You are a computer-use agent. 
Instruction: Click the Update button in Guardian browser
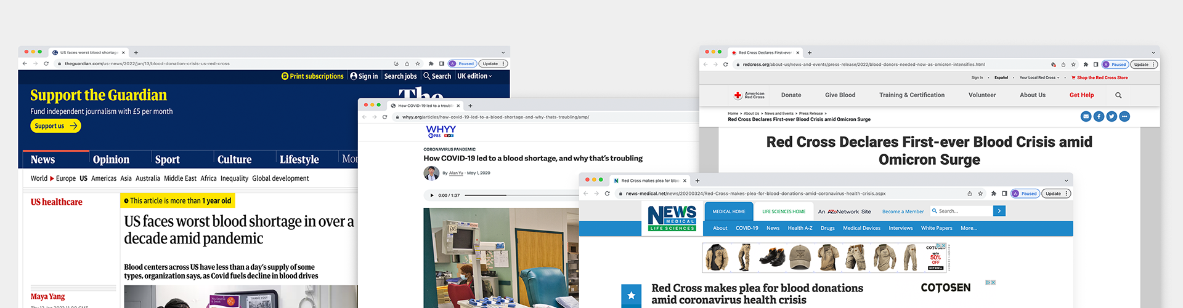494,63
